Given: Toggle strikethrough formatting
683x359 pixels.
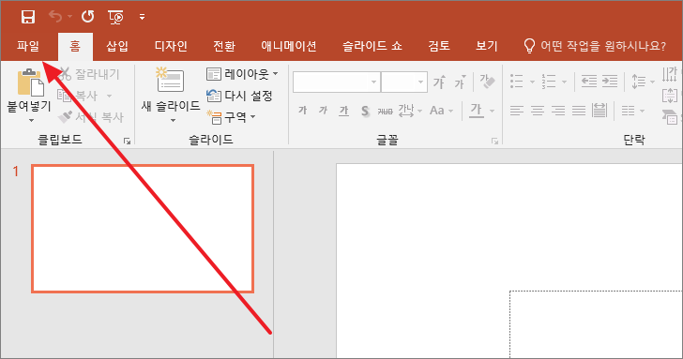Looking at the screenshot, I should pyautogui.click(x=385, y=111).
